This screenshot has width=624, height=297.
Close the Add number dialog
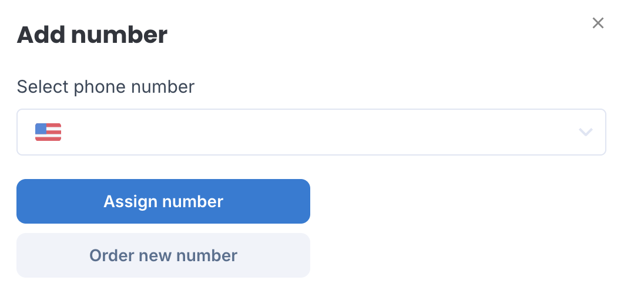598,23
